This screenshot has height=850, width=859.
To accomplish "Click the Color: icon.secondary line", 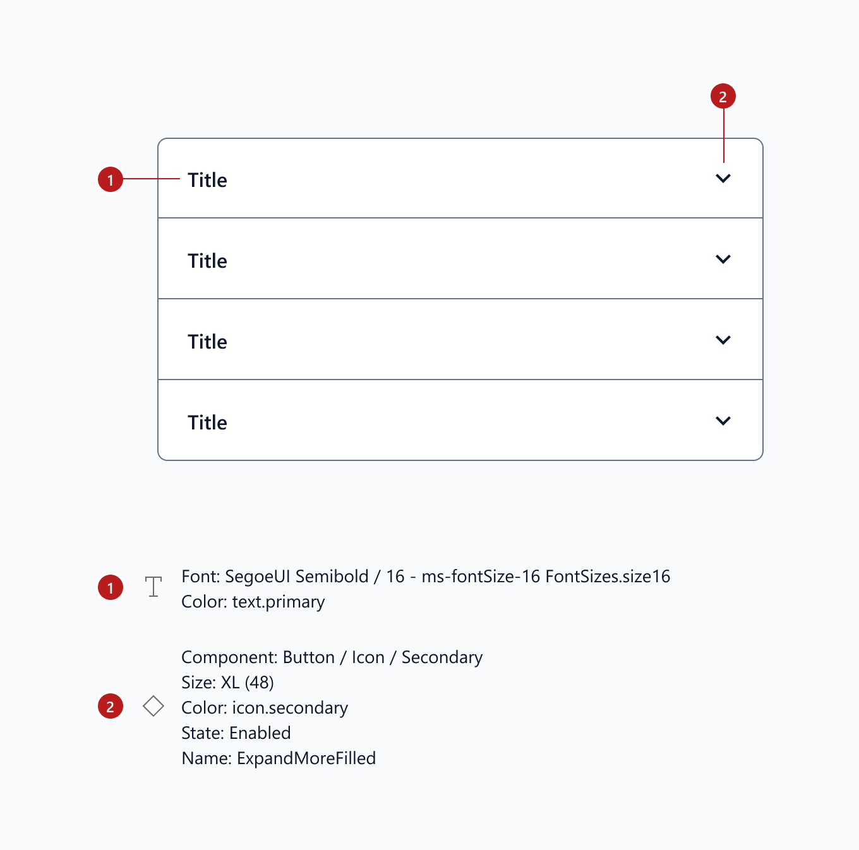I will tap(265, 708).
